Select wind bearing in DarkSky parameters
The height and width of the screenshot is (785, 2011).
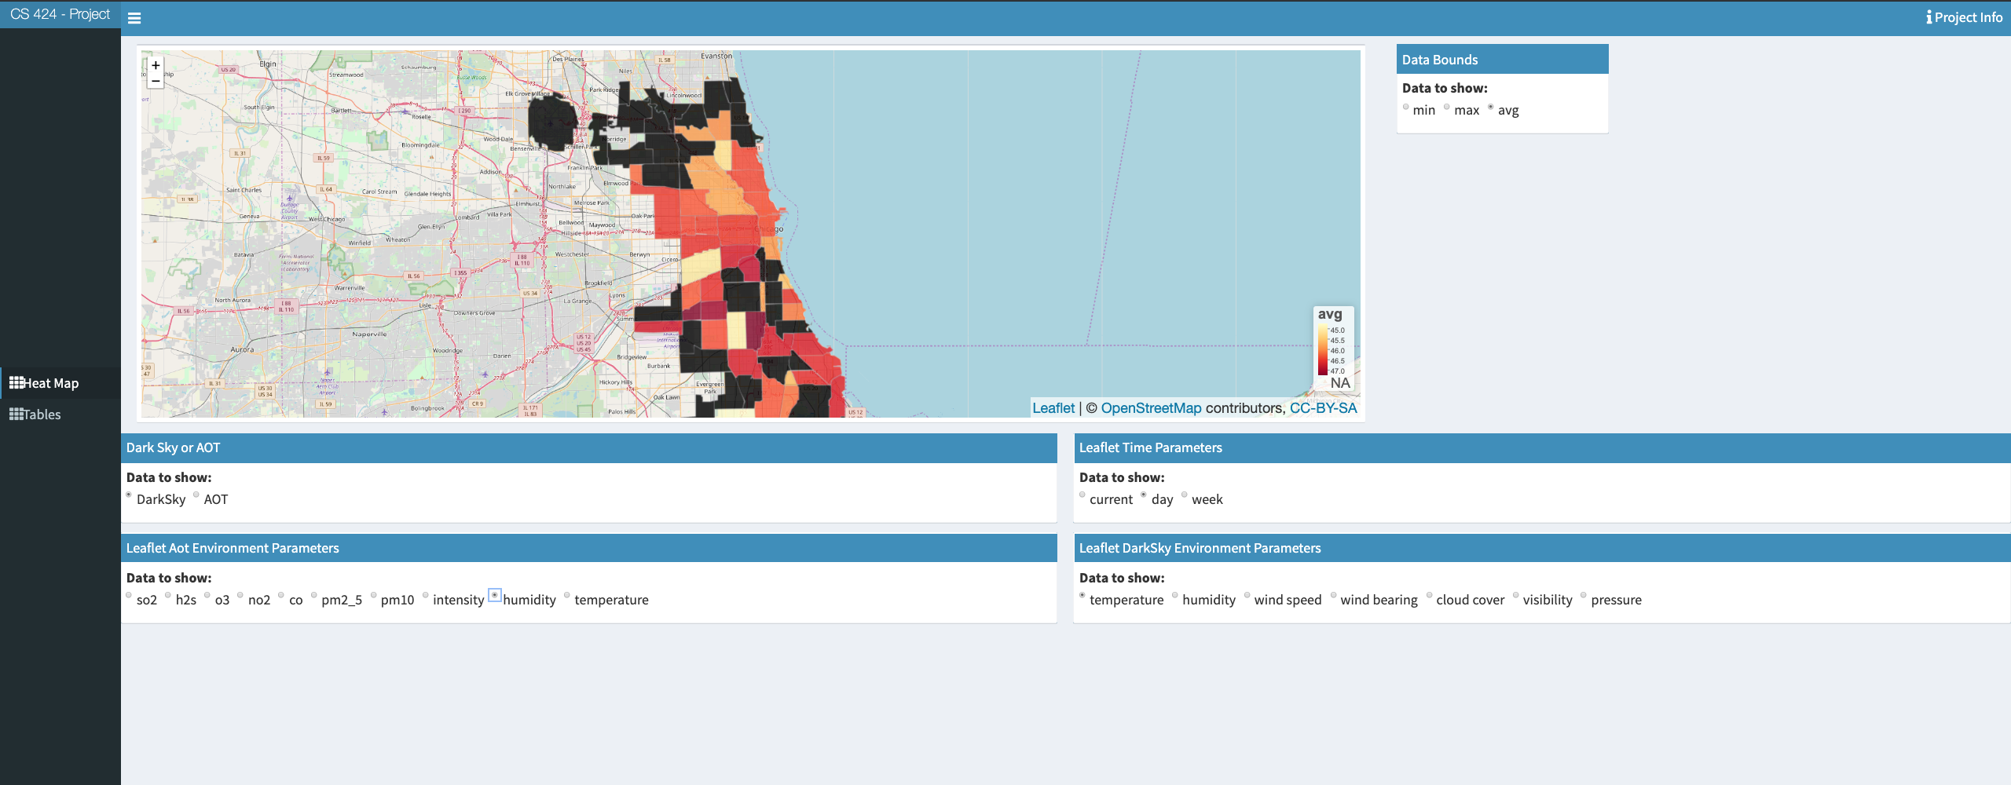(x=1334, y=596)
